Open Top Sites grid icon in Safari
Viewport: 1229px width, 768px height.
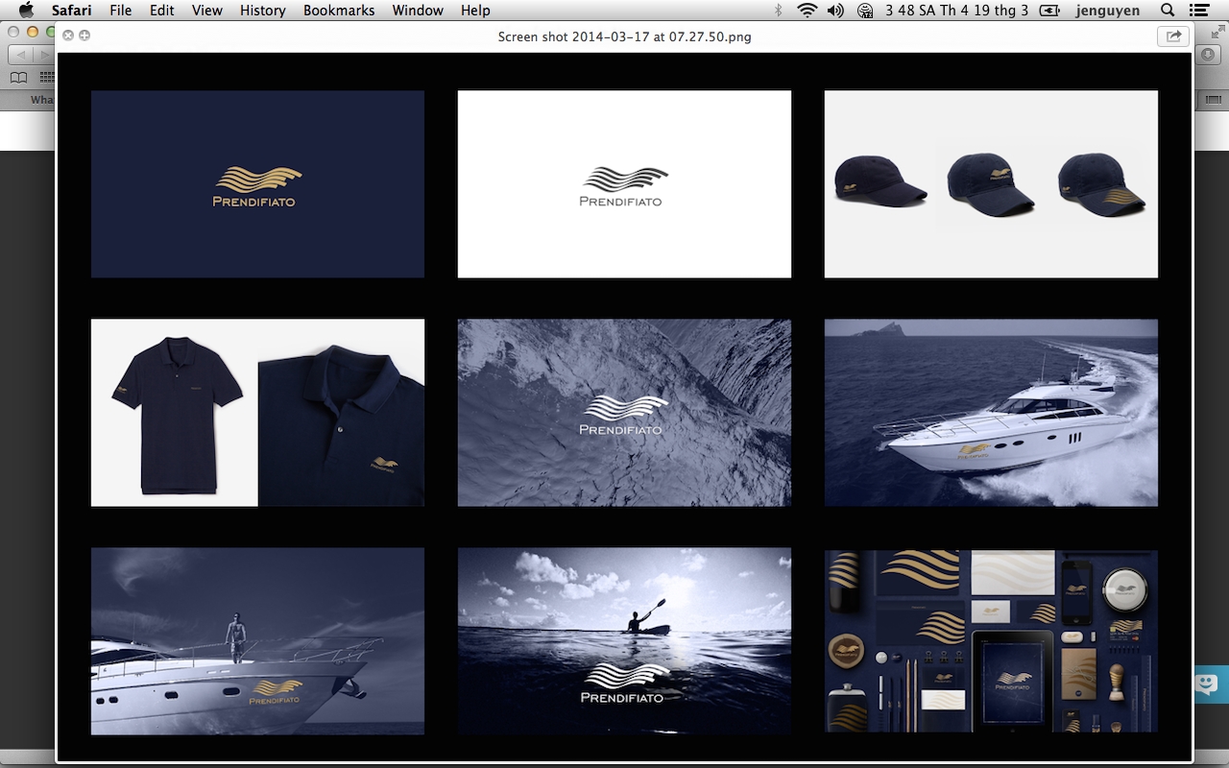[x=46, y=77]
